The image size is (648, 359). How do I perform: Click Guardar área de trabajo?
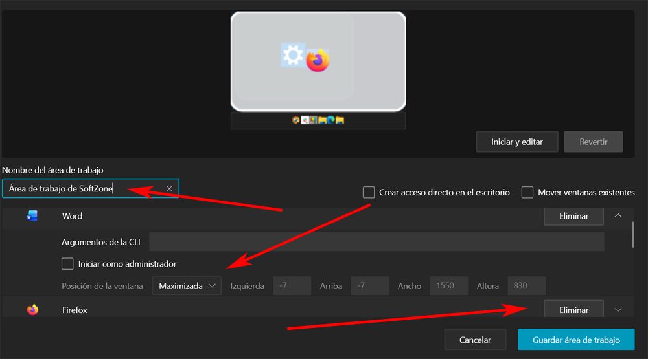(x=577, y=340)
